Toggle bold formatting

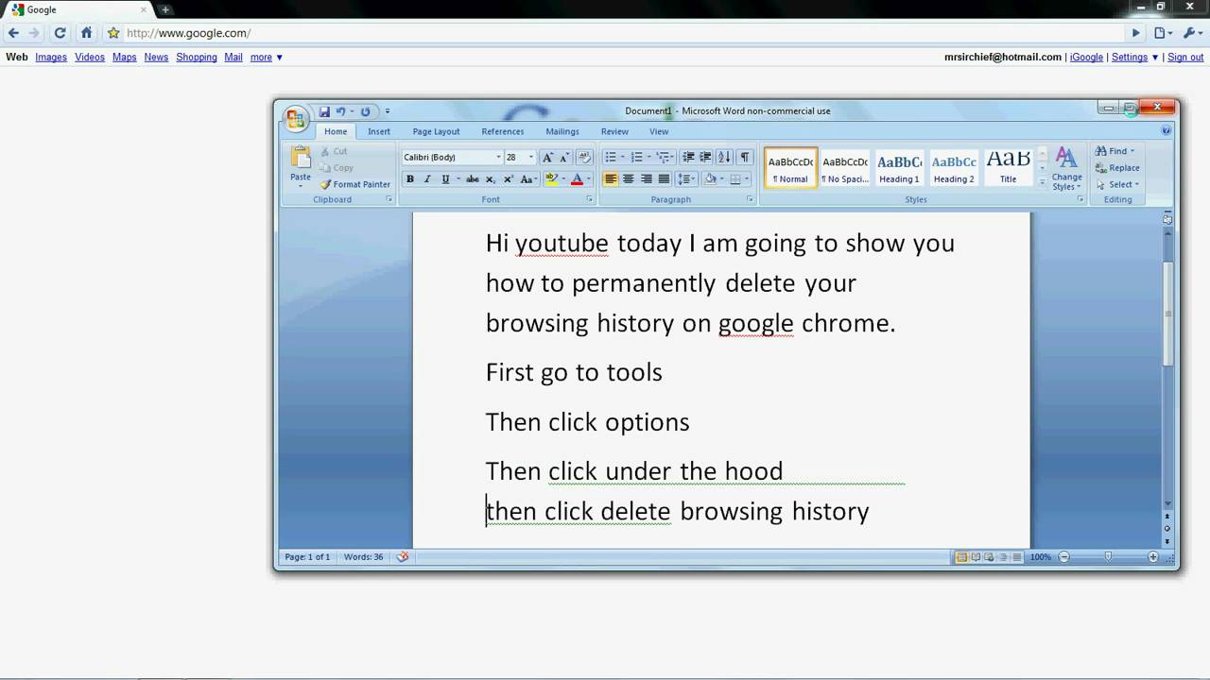point(409,178)
